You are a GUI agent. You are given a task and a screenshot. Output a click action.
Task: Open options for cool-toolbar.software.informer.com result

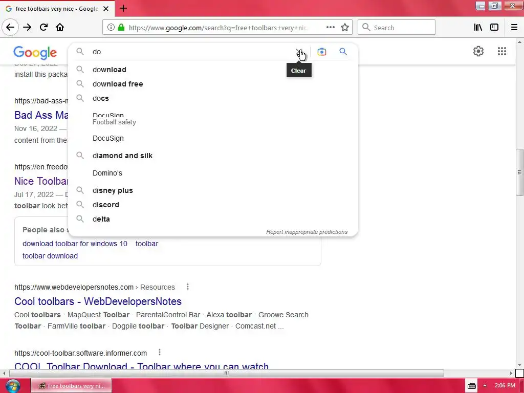pos(160,352)
